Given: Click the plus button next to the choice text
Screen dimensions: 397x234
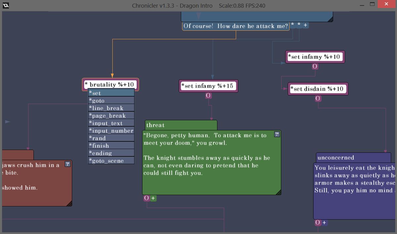Looking at the screenshot, I should click(x=305, y=25).
